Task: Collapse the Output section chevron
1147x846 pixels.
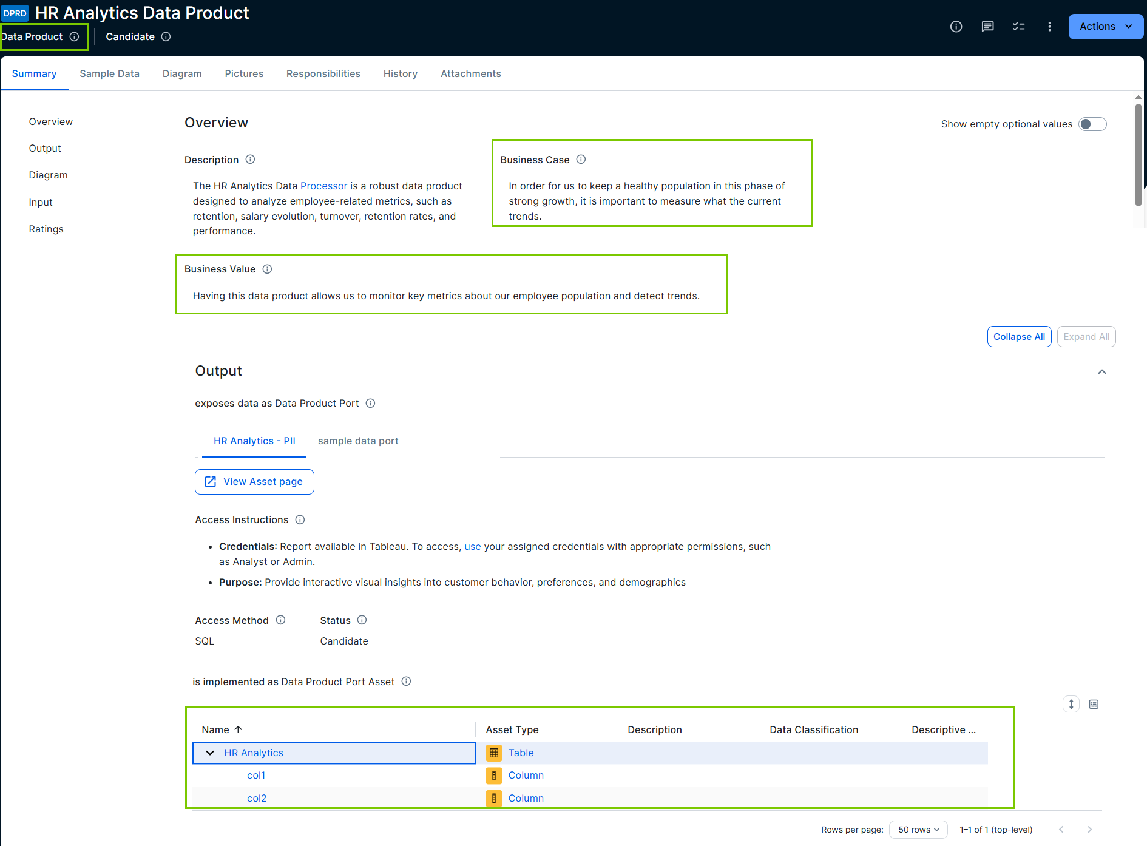Action: point(1102,371)
